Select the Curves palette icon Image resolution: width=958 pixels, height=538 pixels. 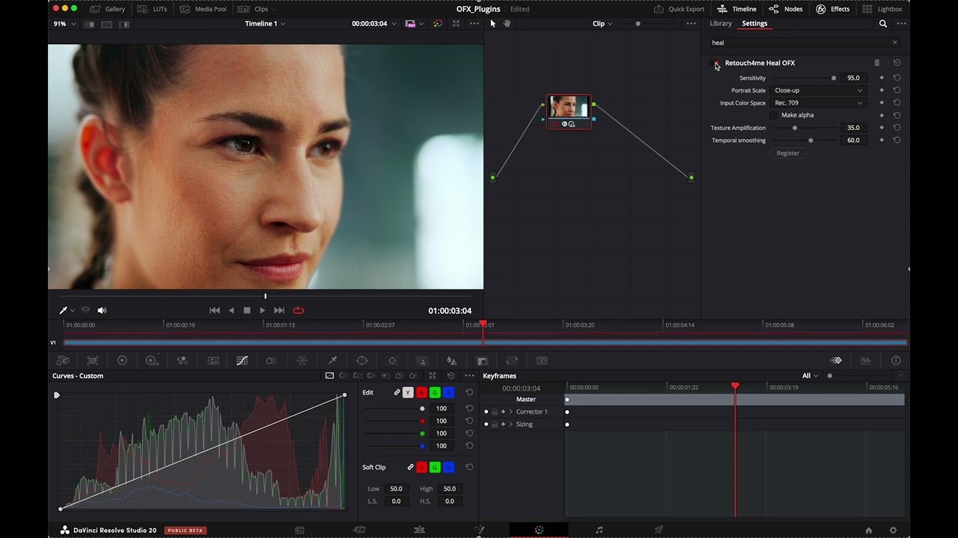click(242, 360)
